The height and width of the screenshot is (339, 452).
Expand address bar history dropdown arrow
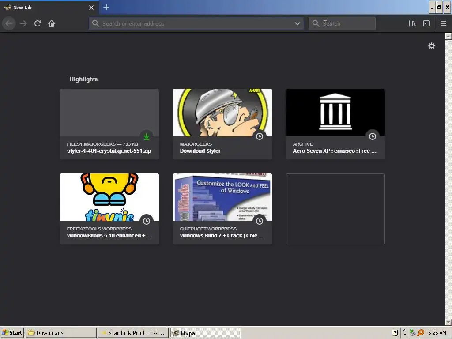pos(298,24)
